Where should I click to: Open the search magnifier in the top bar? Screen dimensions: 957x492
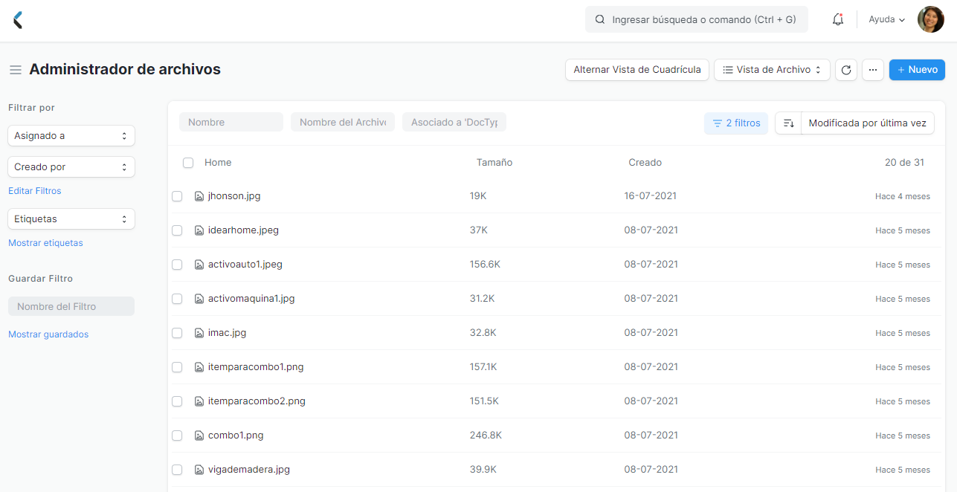[600, 19]
